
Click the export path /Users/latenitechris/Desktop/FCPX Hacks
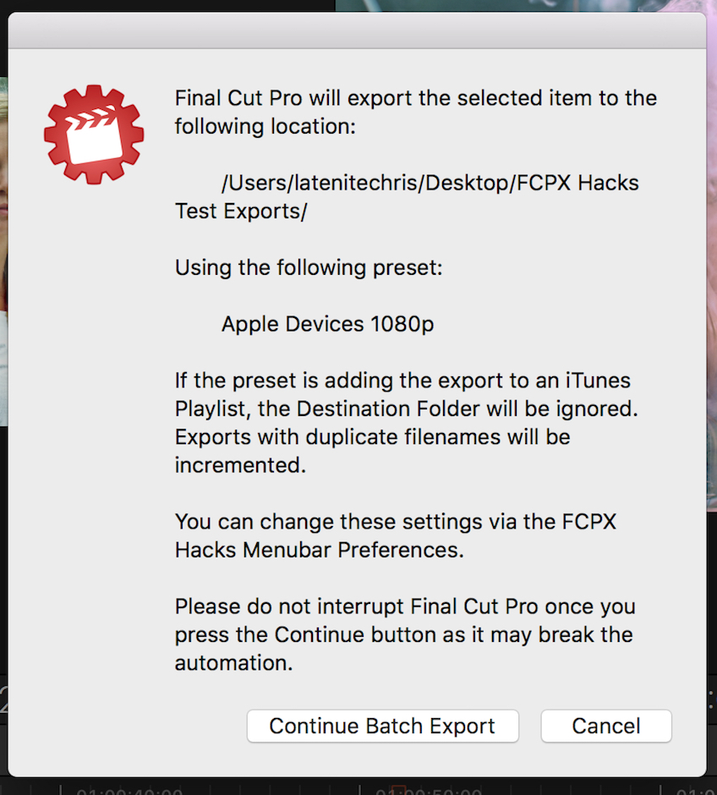click(430, 183)
